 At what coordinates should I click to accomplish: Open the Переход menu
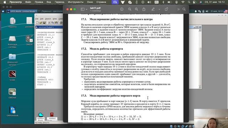point(59,2)
